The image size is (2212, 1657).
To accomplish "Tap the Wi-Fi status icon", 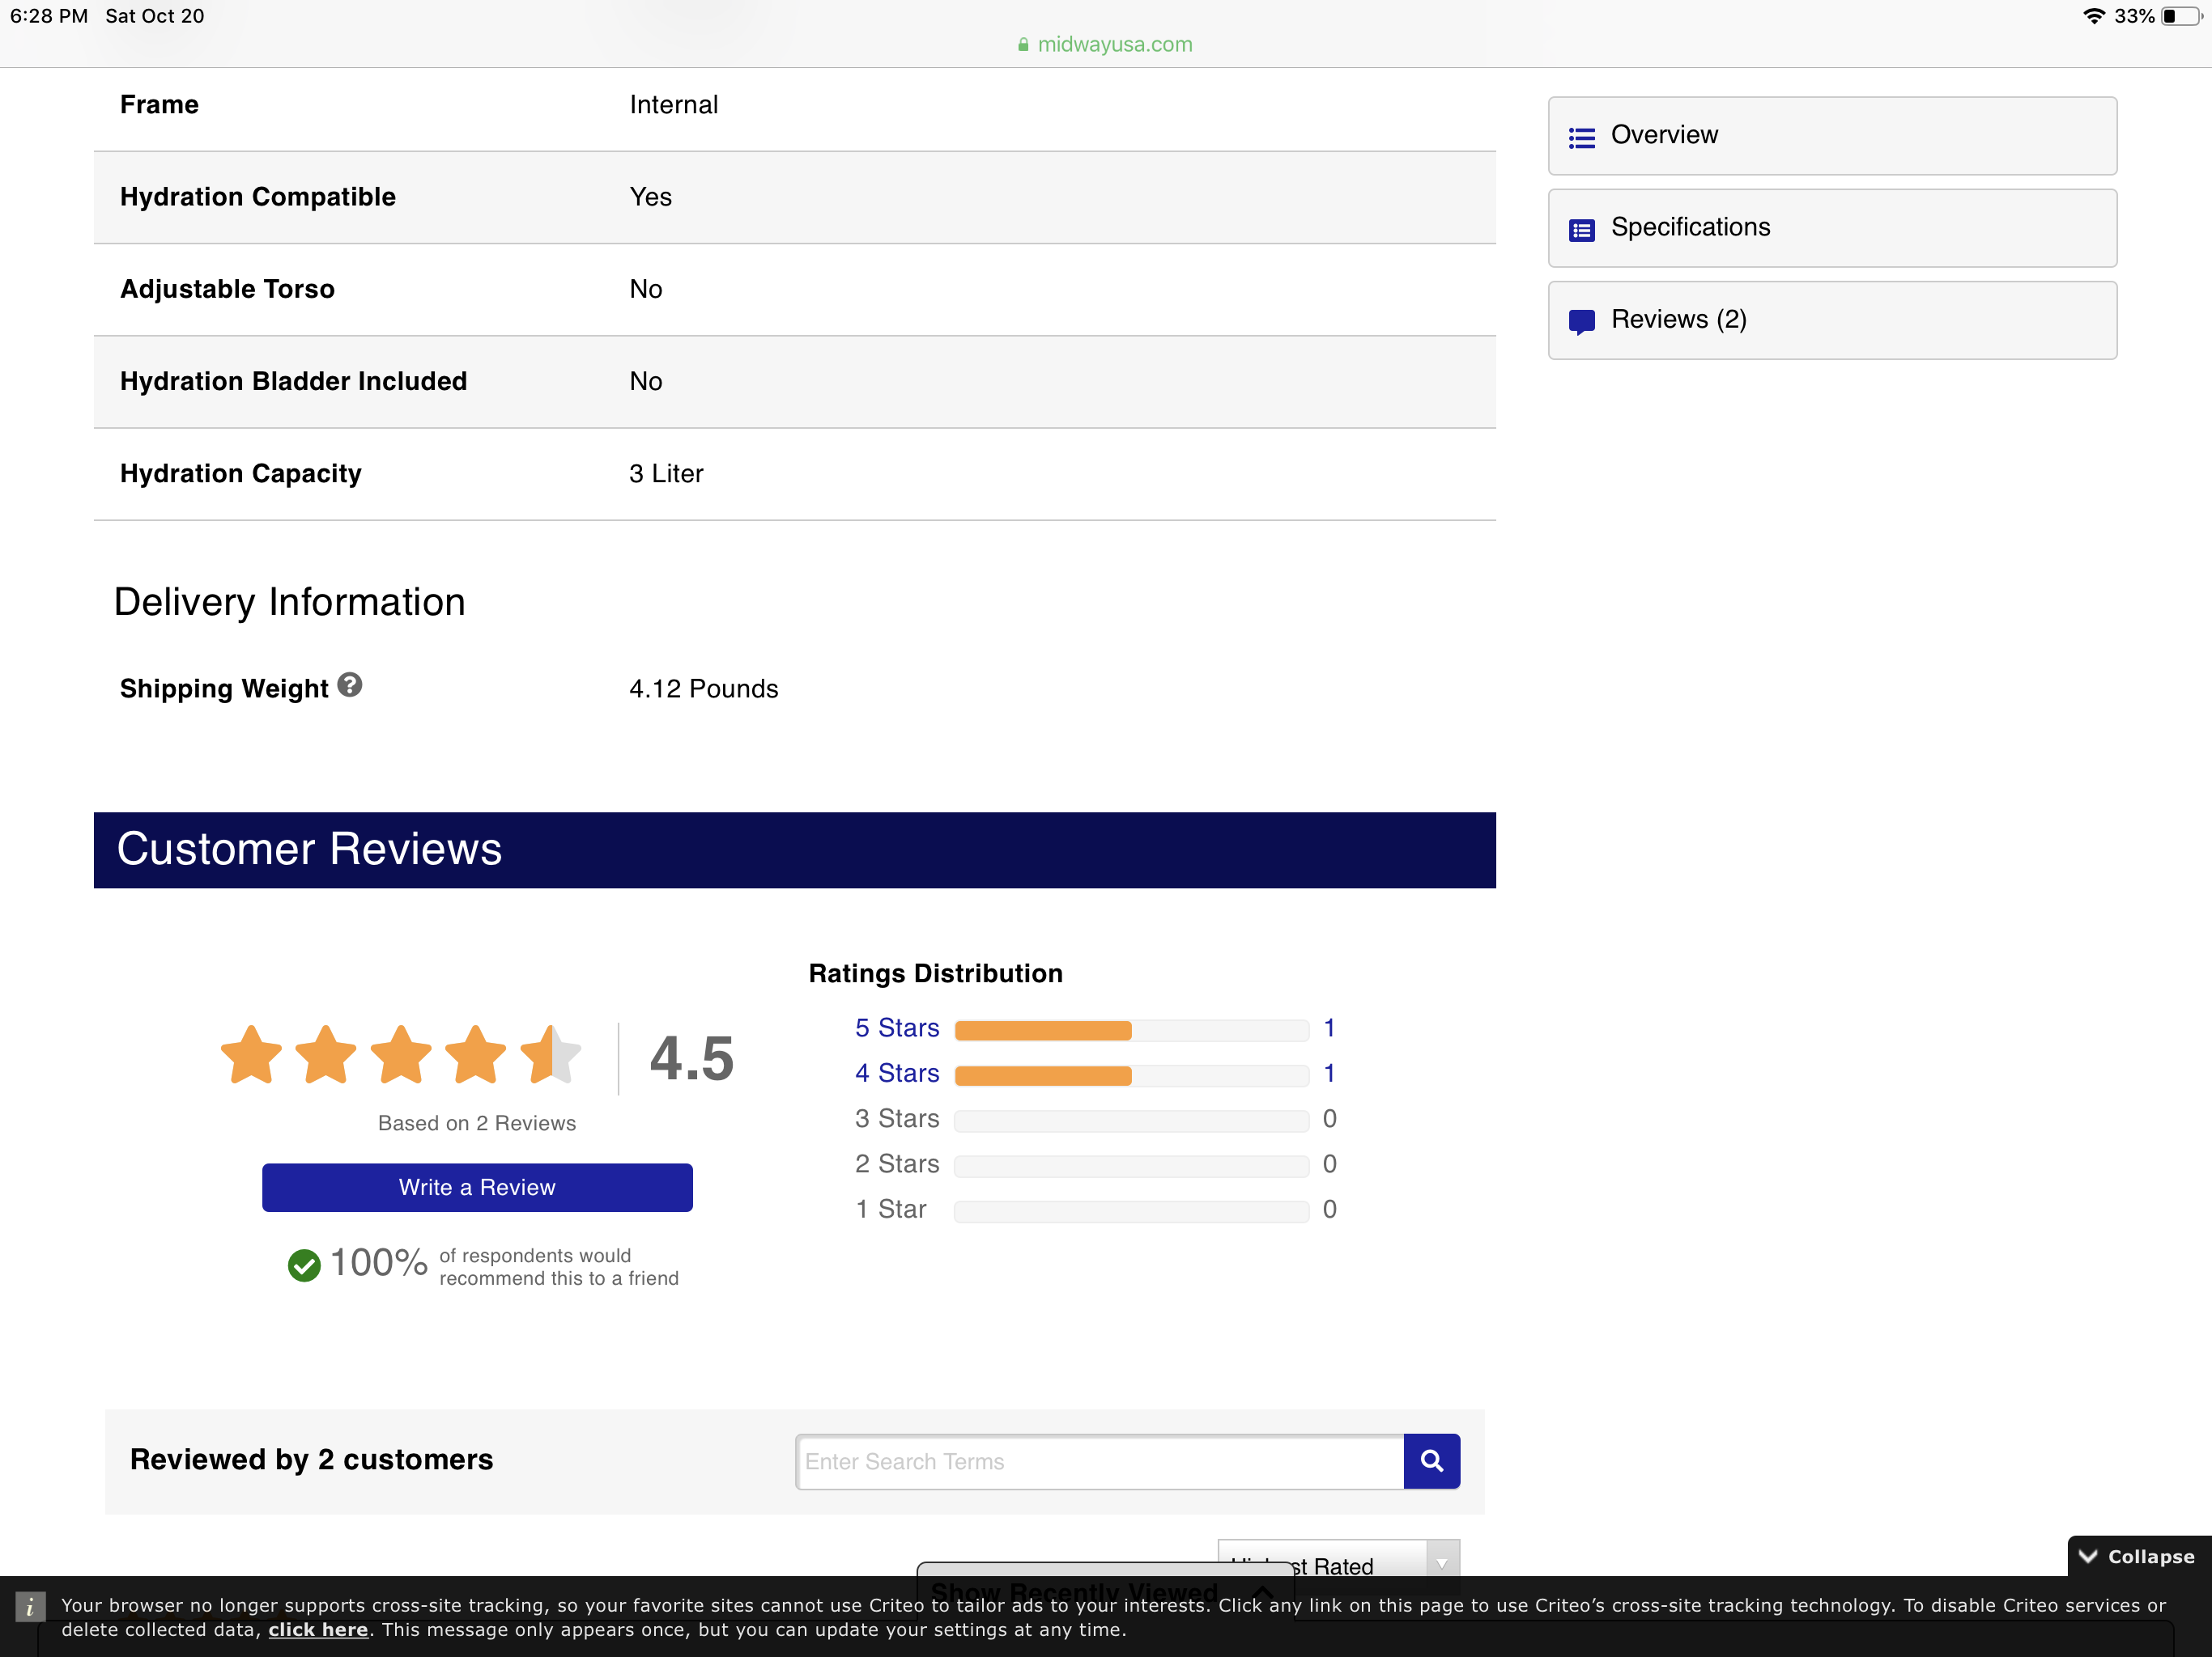I will point(2093,16).
